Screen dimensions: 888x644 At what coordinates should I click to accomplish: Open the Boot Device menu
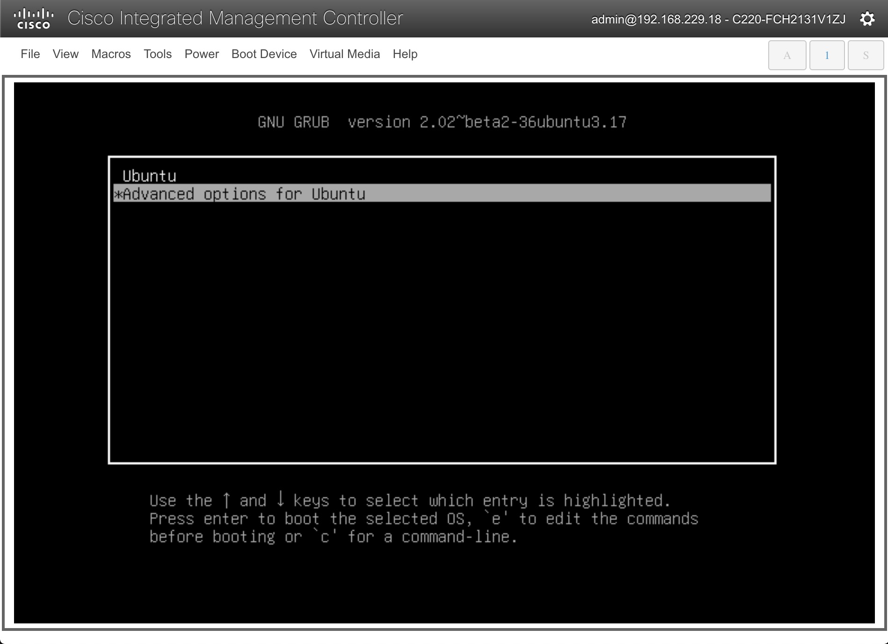264,54
